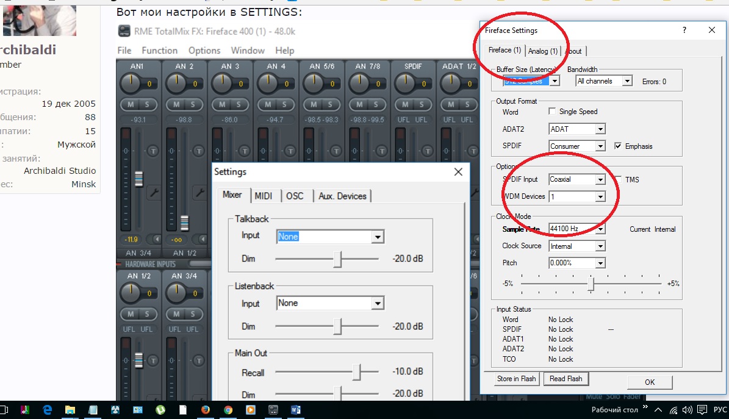
Task: Open the Sample Rate dropdown showing 44100 Hz
Action: [x=577, y=229]
